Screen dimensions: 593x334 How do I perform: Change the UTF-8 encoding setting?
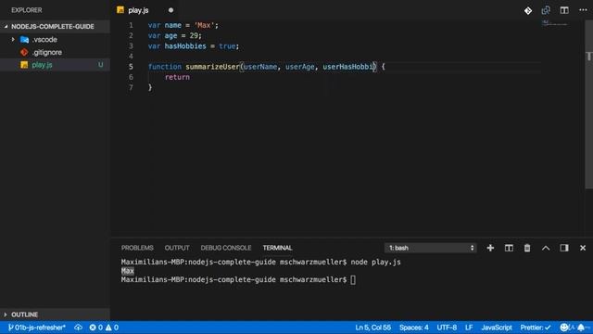447,328
